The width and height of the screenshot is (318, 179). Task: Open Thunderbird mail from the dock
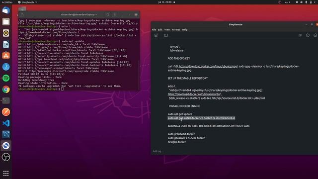pos(6,10)
